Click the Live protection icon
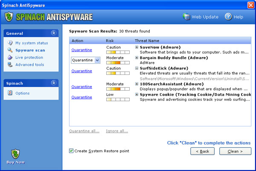The height and width of the screenshot is (171, 256). click(10, 57)
